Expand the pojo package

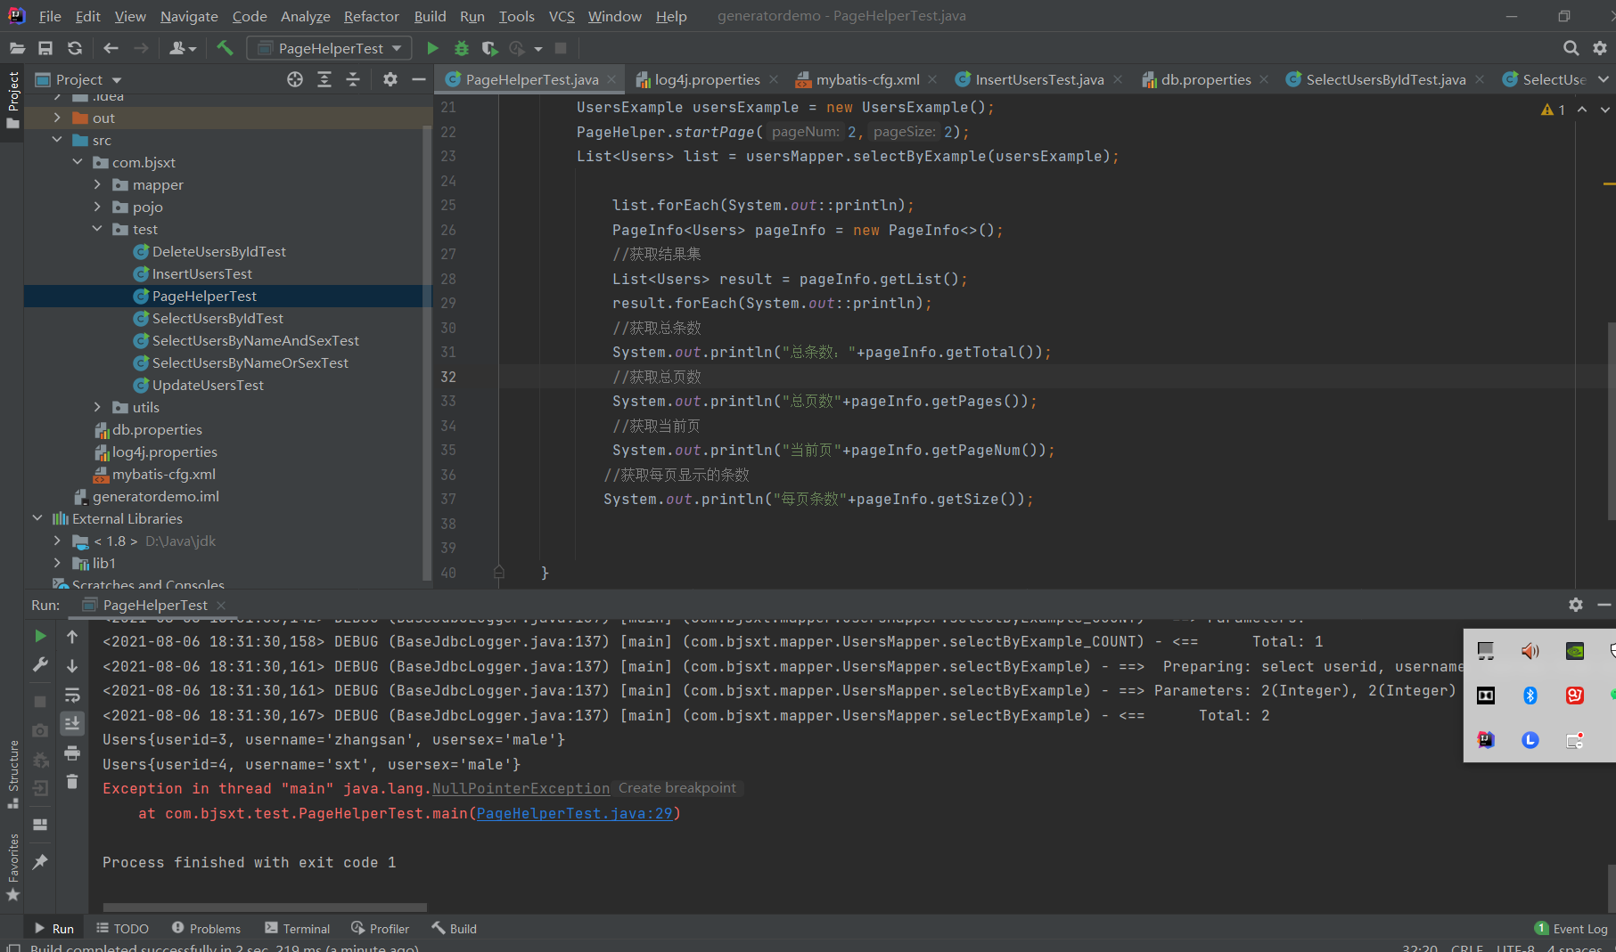97,207
